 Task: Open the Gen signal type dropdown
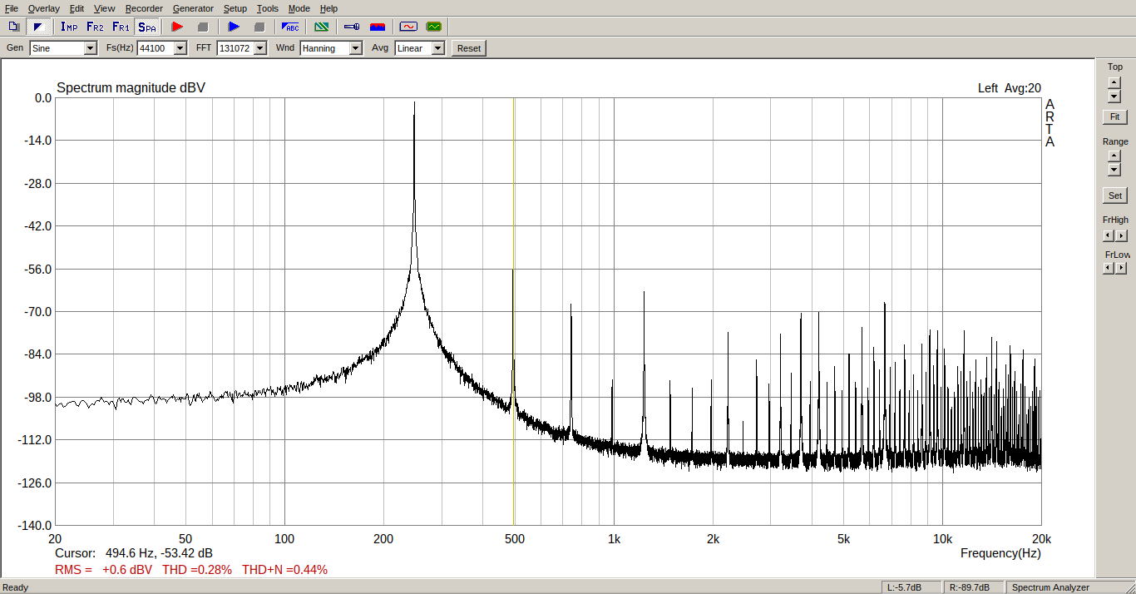[90, 48]
